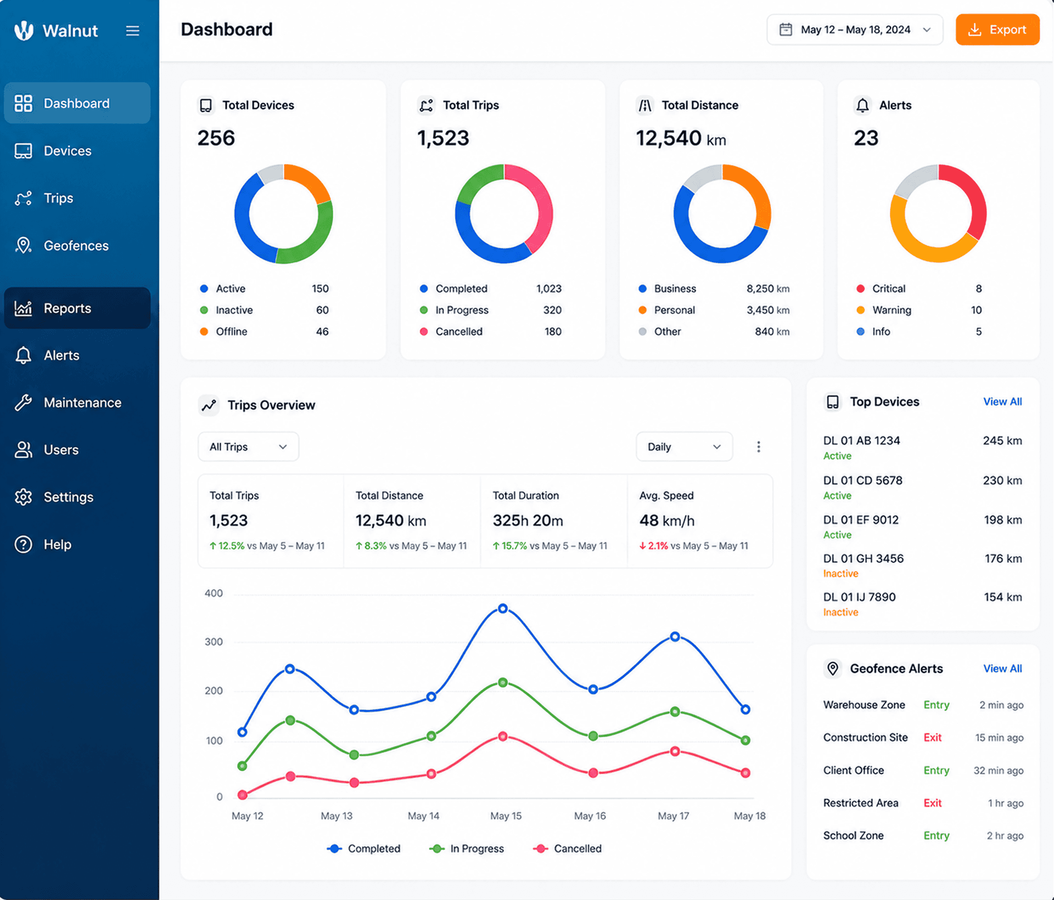Click the Business distance legend row
Screen dimensions: 1054x900
tap(714, 288)
